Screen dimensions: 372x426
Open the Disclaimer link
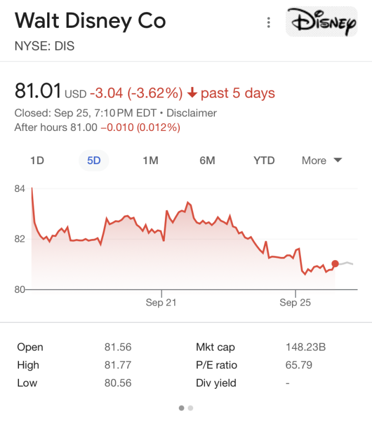point(192,113)
